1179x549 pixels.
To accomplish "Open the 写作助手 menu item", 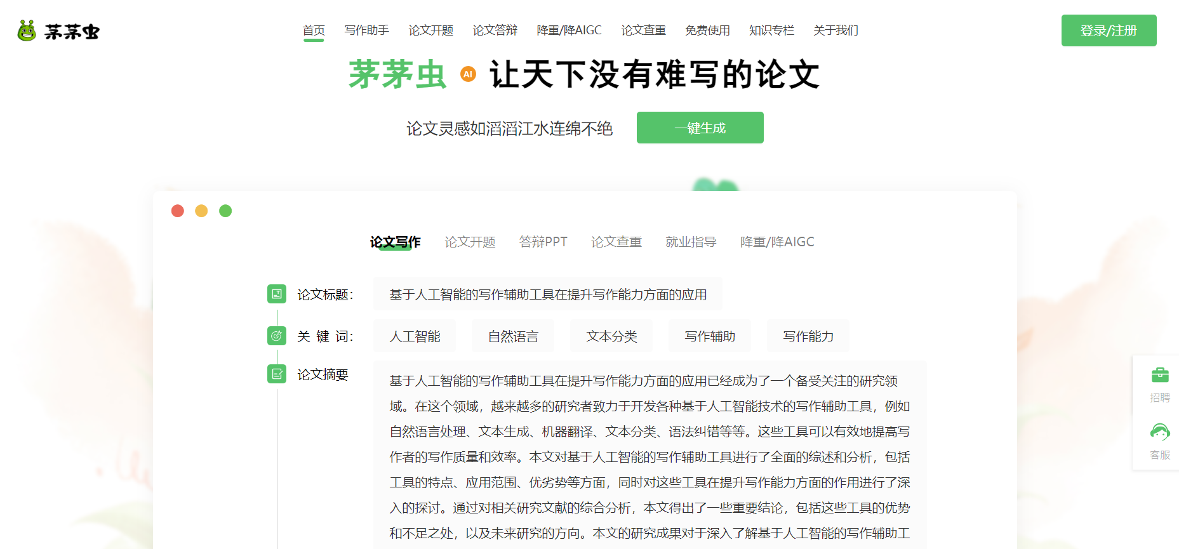I will click(x=366, y=30).
